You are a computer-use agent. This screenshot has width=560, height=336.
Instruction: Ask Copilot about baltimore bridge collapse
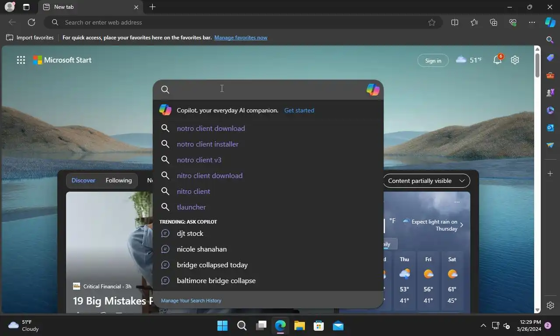click(x=268, y=280)
